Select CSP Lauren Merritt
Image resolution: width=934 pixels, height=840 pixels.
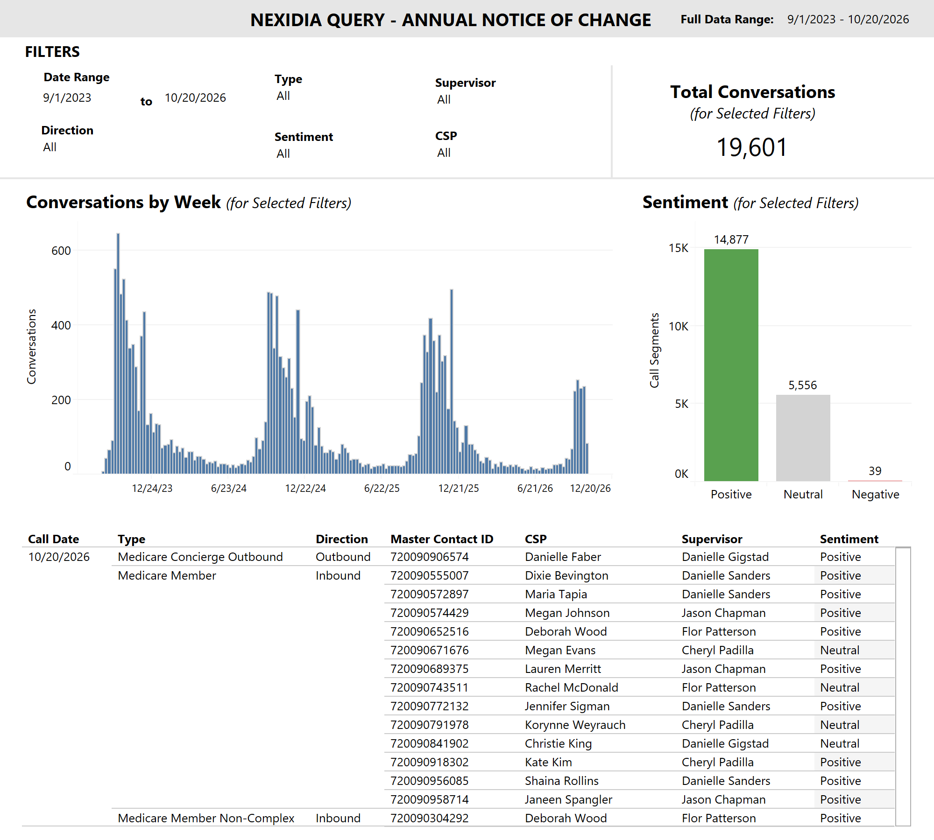563,669
